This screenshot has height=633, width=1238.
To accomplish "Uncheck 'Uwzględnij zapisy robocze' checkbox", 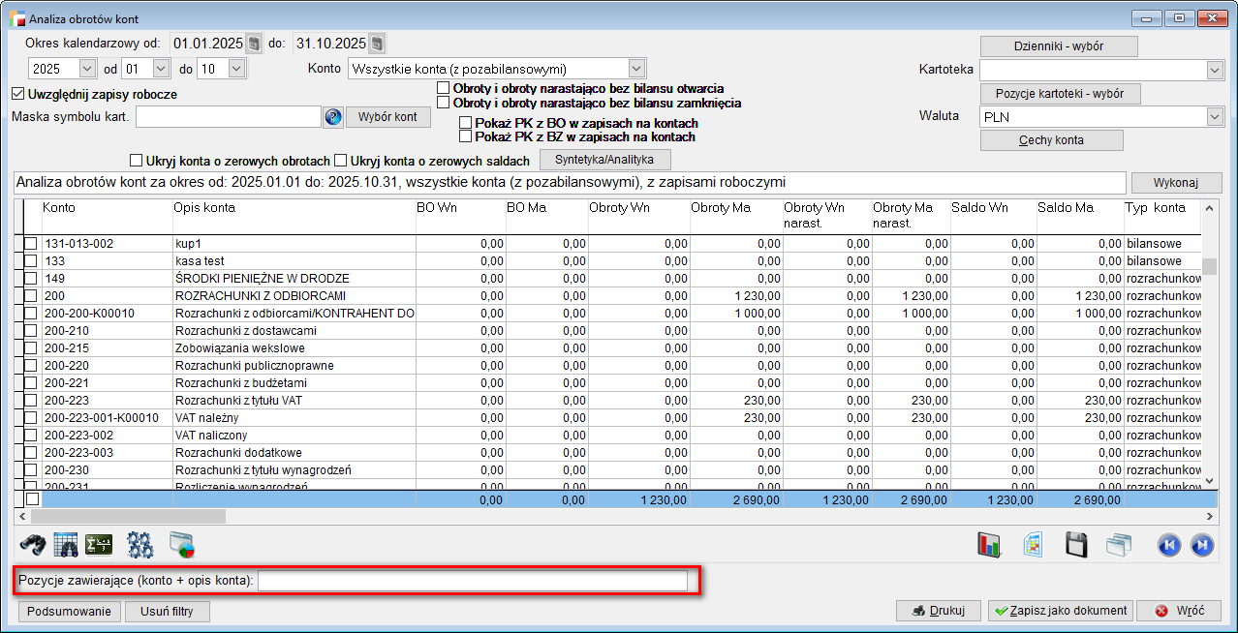I will (17, 95).
